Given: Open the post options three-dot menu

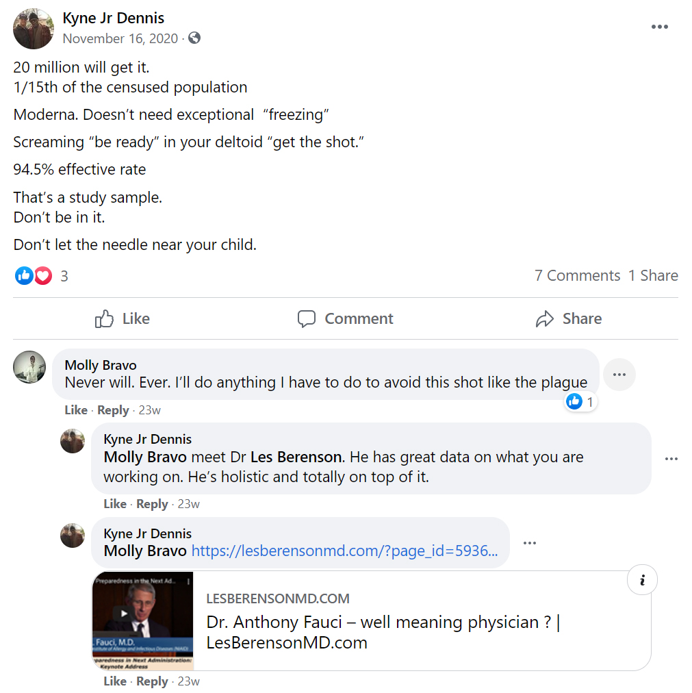Looking at the screenshot, I should pyautogui.click(x=659, y=27).
